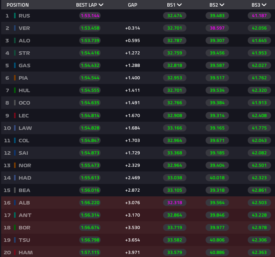Click HAM best lap time 1:57.115
Screen dimensions: 275x257
point(90,252)
